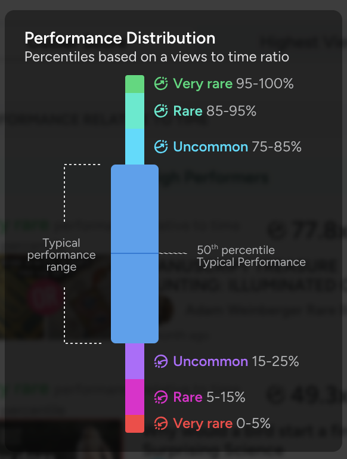The height and width of the screenshot is (459, 347).
Task: Click the green Very rare 95-100% icon
Action: [x=161, y=83]
